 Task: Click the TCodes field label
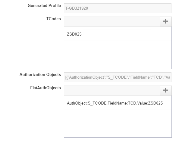tap(54, 19)
